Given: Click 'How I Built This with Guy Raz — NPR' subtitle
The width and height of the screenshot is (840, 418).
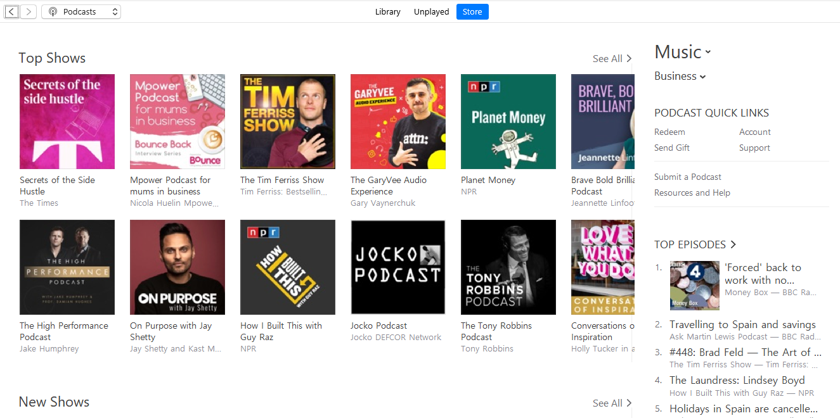Looking at the screenshot, I should click(x=742, y=393).
